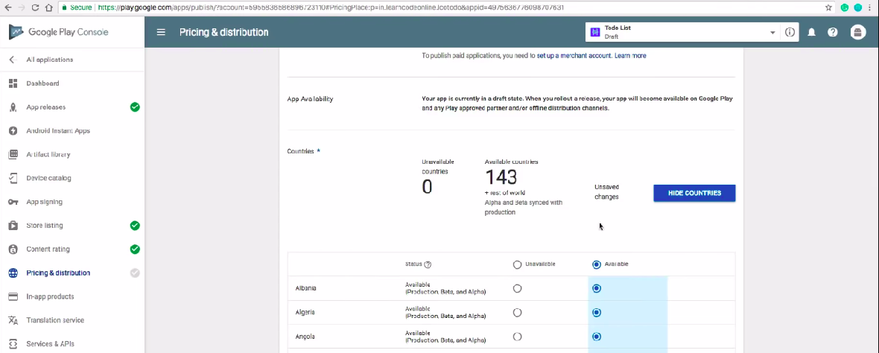Open the set up a merchant account link
Screen dimensions: 879x353
click(574, 56)
